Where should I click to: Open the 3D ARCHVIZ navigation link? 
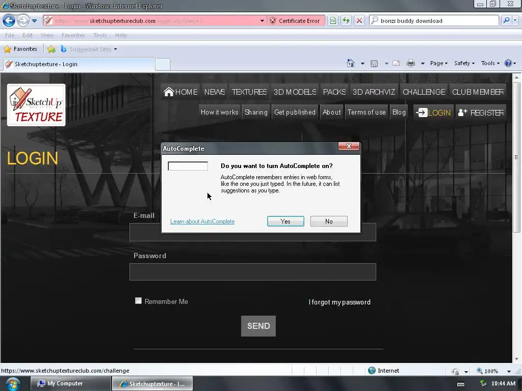[374, 92]
